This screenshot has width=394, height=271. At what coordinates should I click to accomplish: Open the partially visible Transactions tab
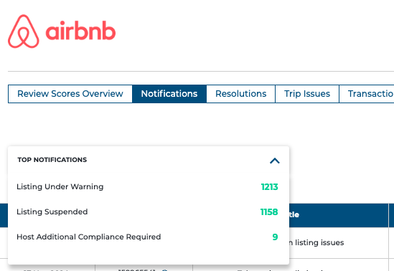coord(367,94)
